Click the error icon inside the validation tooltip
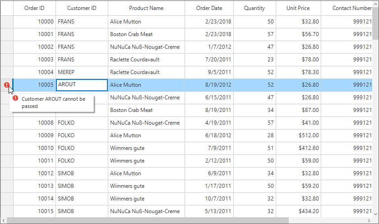The width and height of the screenshot is (379, 224). tap(15, 98)
